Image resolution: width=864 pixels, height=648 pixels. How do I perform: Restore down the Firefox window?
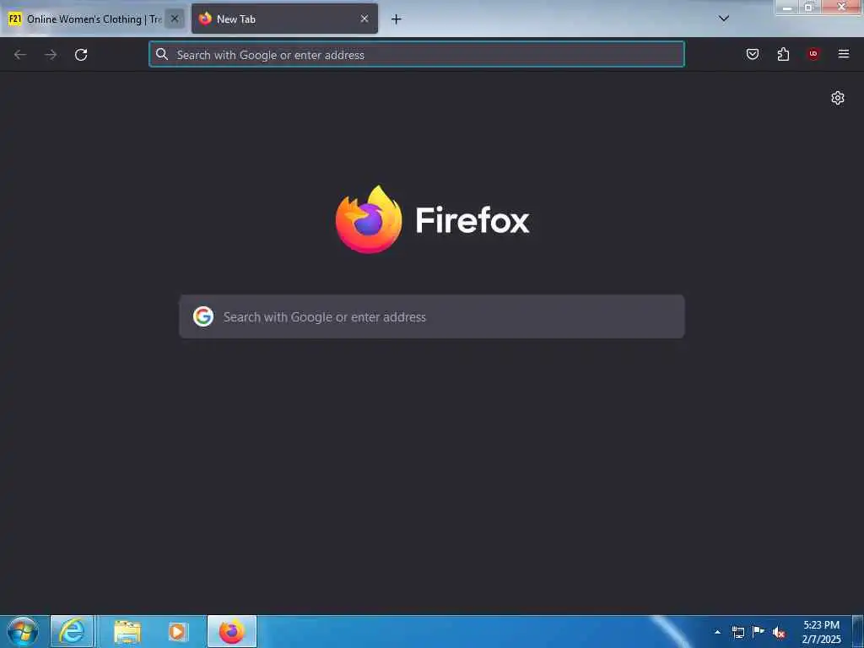809,7
